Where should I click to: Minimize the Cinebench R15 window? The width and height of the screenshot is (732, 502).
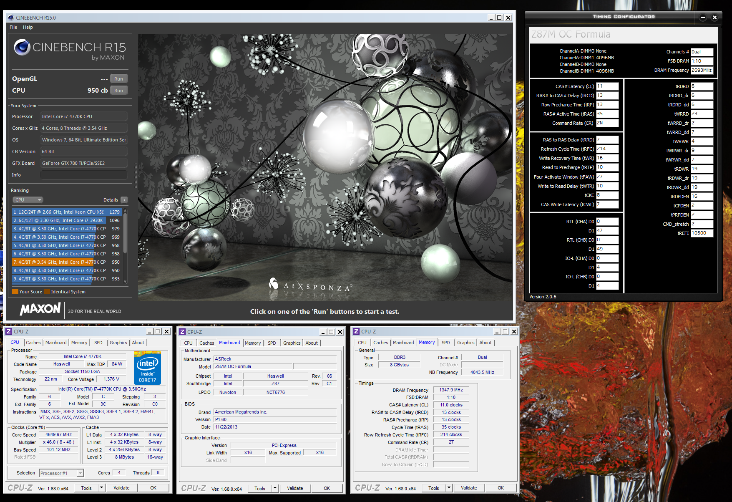click(491, 18)
